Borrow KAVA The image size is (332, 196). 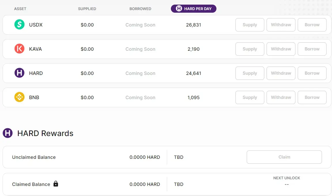pos(312,49)
